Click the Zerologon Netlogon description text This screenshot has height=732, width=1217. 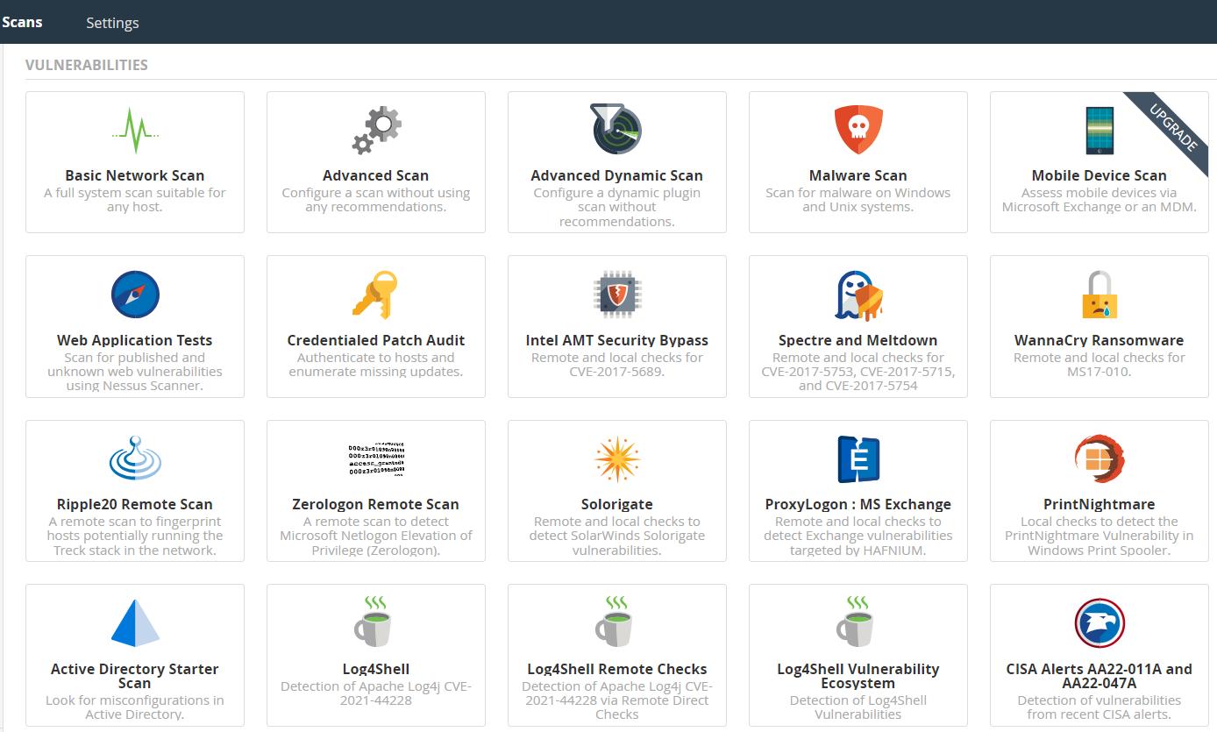click(376, 536)
